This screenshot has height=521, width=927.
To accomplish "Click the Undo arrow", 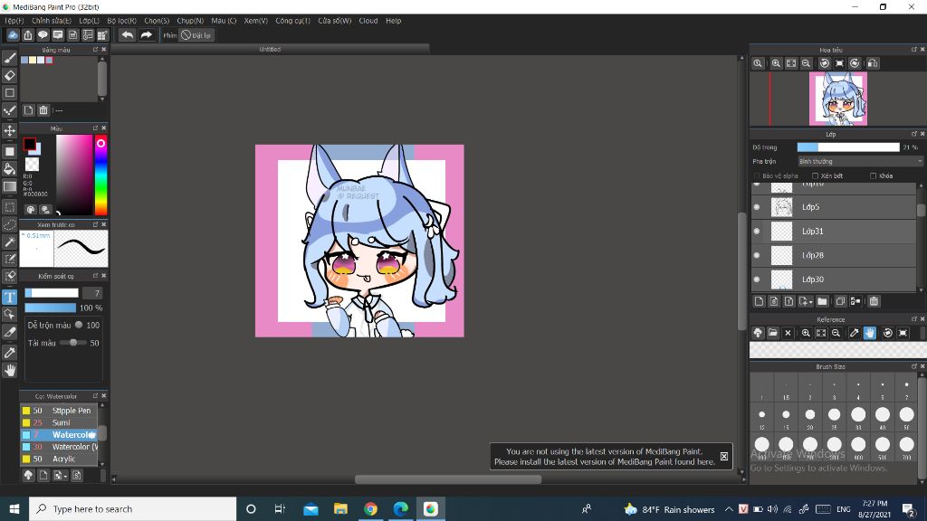I will (x=127, y=35).
